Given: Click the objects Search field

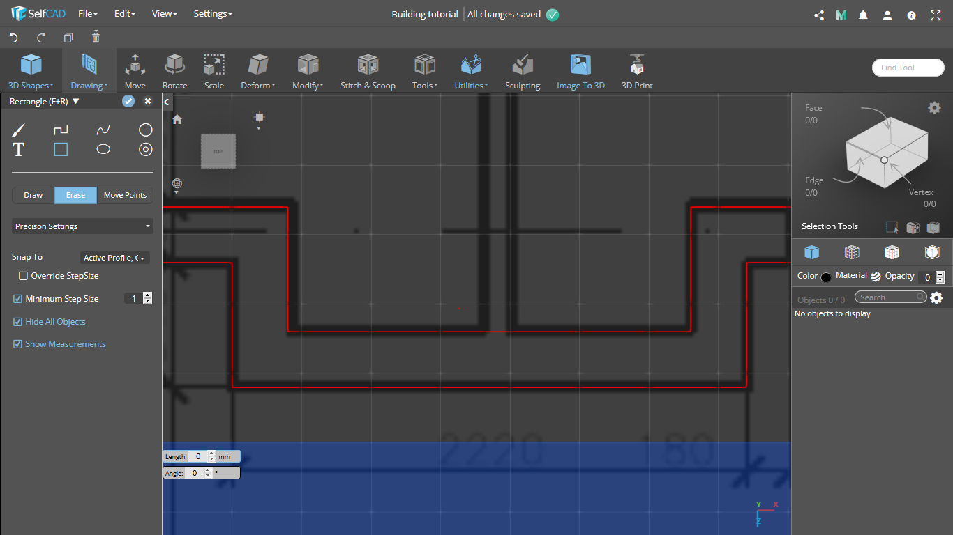Looking at the screenshot, I should [891, 297].
